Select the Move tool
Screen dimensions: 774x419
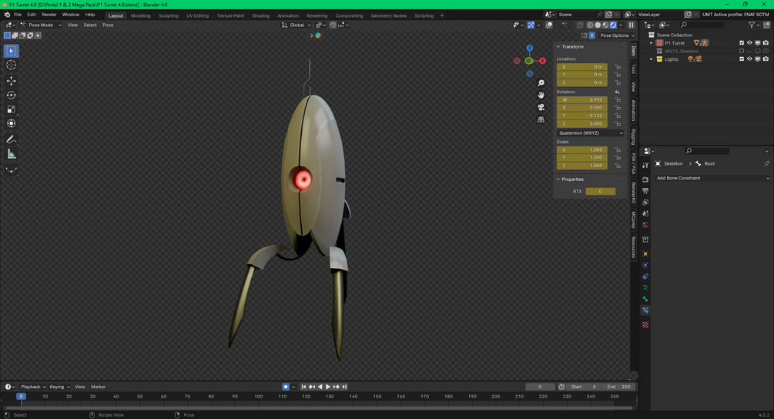click(x=12, y=80)
